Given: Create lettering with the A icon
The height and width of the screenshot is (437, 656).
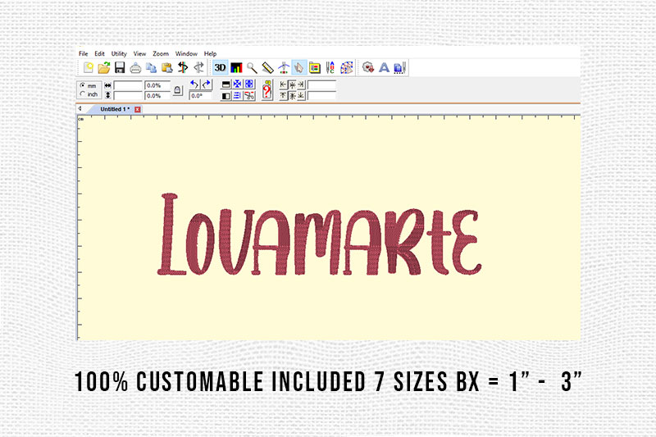Looking at the screenshot, I should click(x=384, y=67).
